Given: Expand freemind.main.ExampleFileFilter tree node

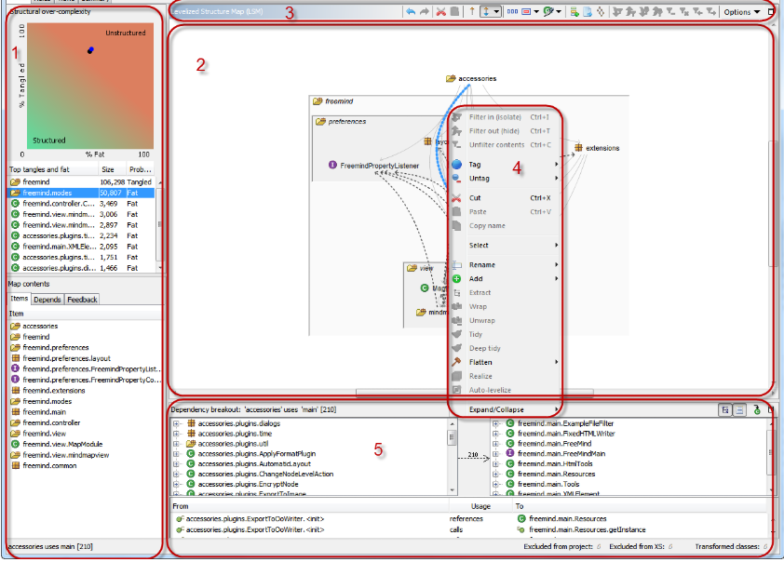Looking at the screenshot, I should point(495,423).
